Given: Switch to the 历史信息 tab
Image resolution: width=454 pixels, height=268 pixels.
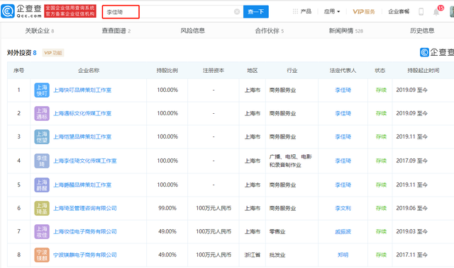Looking at the screenshot, I should coord(422,30).
